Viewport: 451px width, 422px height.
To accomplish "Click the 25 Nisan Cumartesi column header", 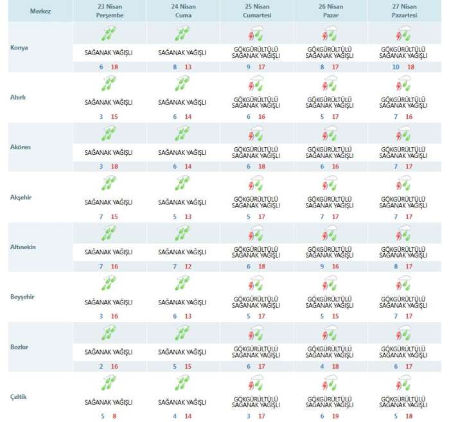I will point(256,11).
